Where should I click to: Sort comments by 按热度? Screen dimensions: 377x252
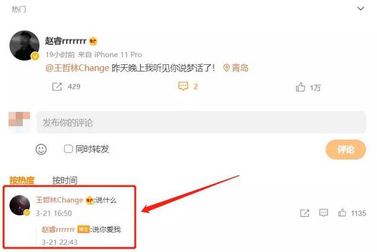[22, 180]
